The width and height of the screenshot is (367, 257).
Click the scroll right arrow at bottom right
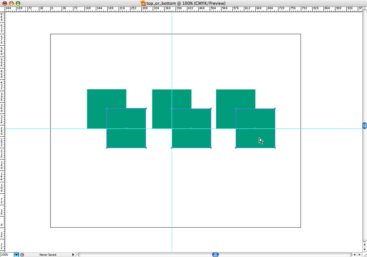[359, 255]
